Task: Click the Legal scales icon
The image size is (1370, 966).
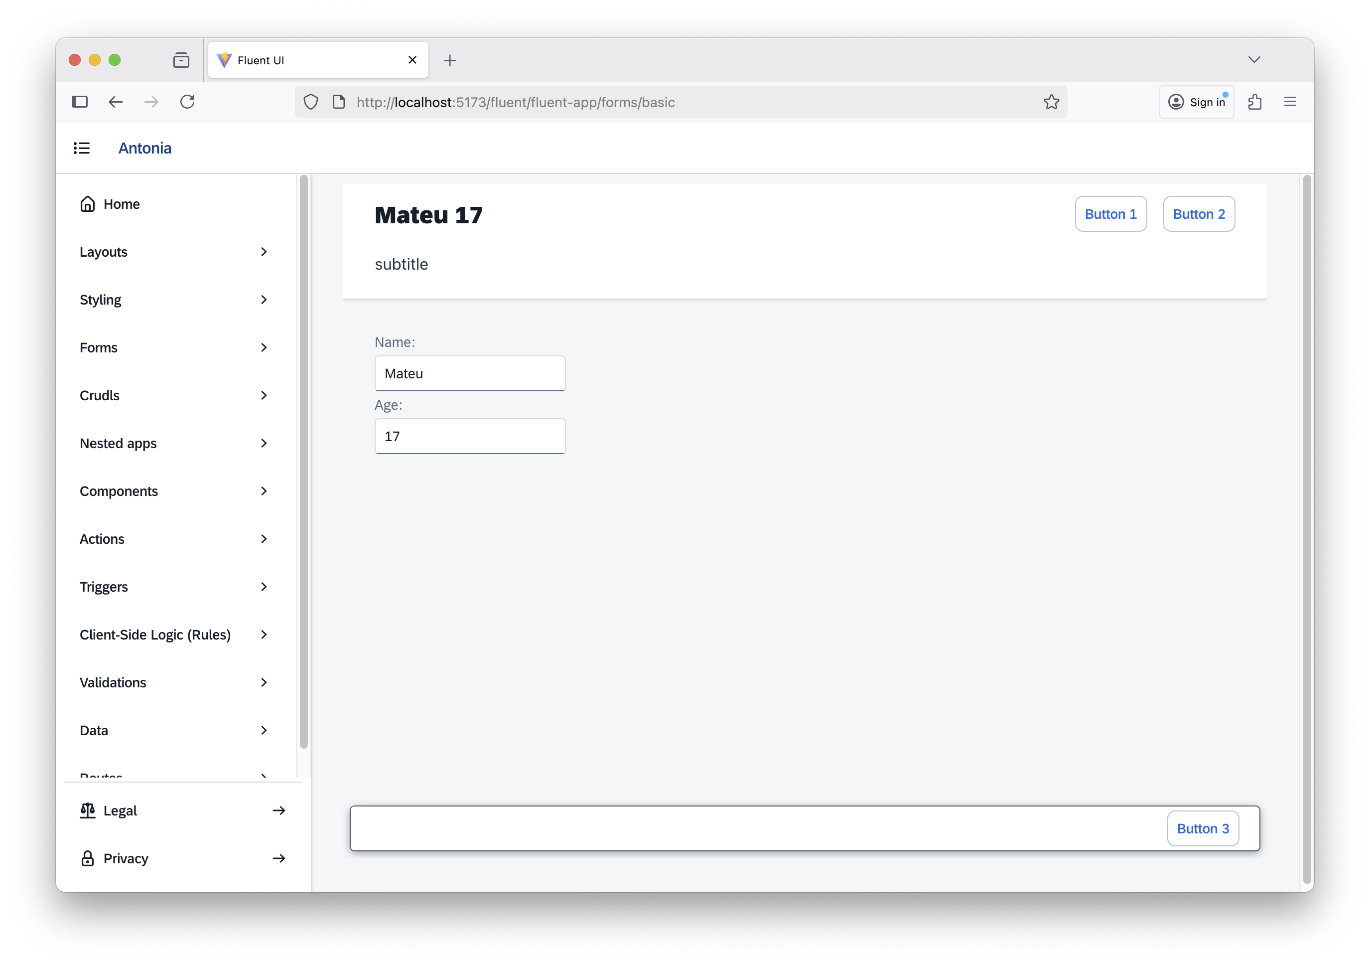Action: (x=88, y=810)
